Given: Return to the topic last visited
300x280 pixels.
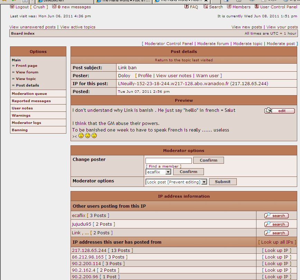Looking at the screenshot, I should 184,60.
